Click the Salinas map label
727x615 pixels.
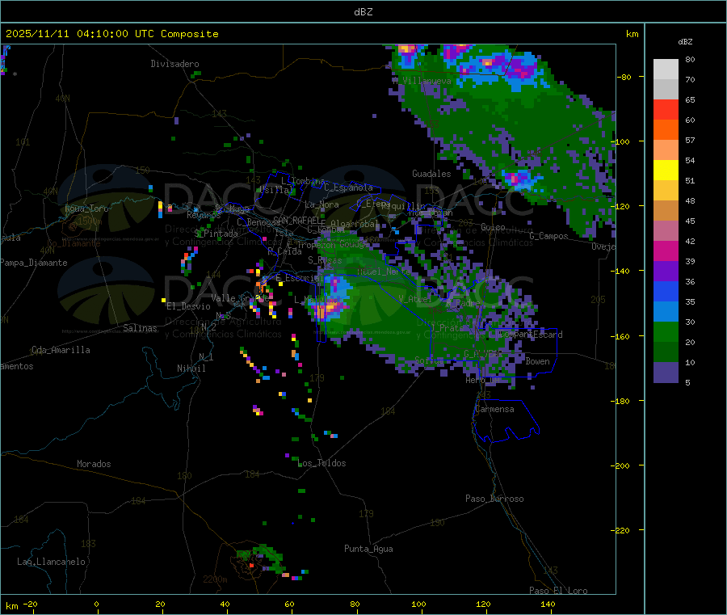pos(140,328)
